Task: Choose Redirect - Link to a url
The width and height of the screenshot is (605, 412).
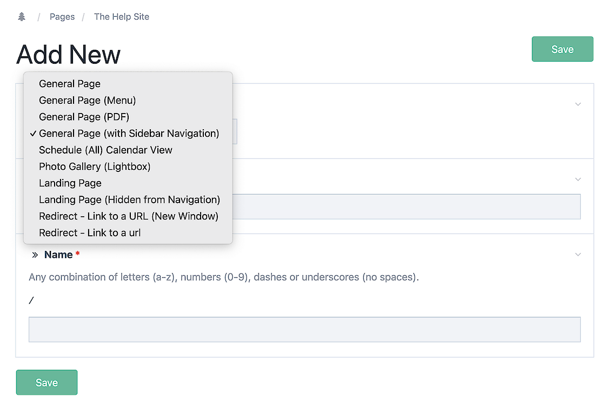Action: tap(90, 233)
